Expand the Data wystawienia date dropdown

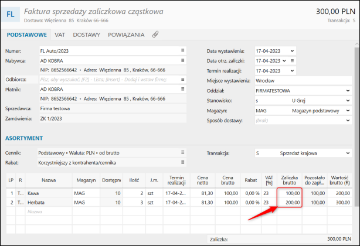pyautogui.click(x=291, y=50)
